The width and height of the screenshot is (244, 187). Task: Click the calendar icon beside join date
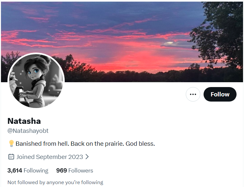coord(11,157)
